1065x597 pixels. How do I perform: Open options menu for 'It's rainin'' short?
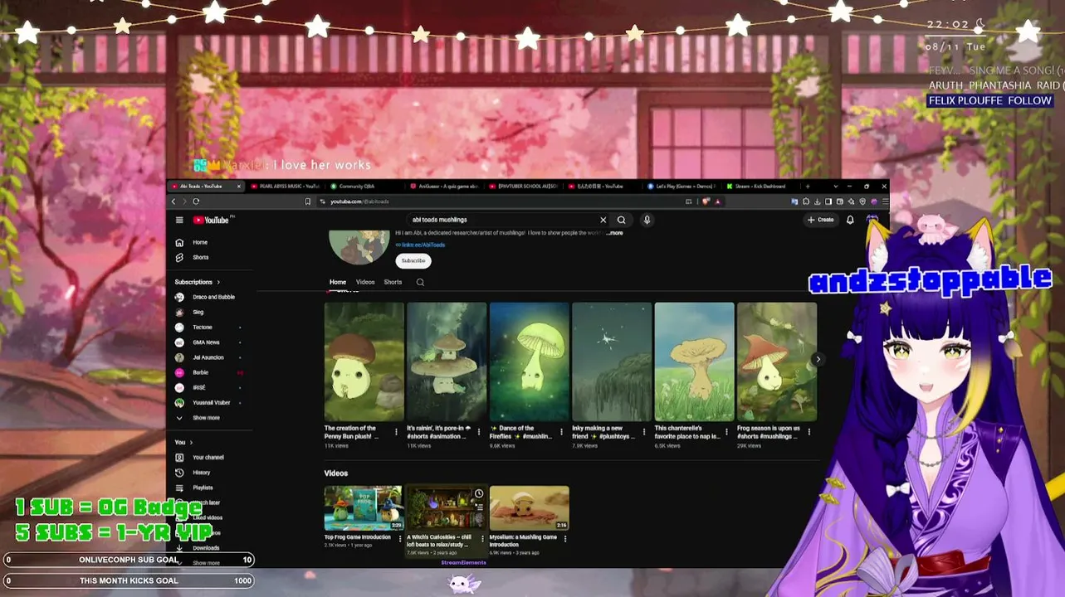click(479, 432)
